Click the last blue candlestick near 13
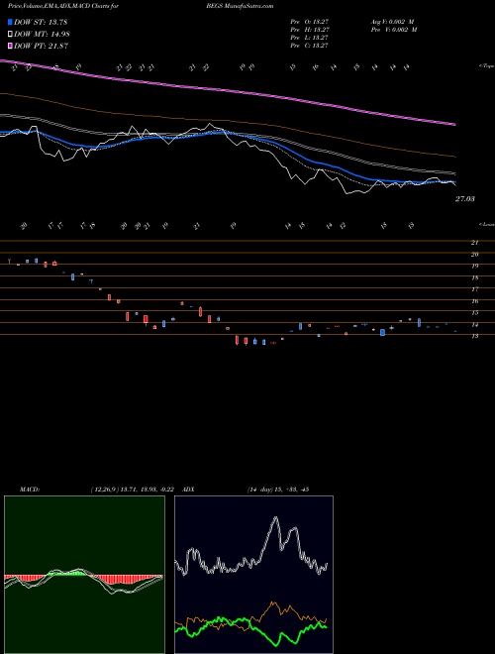The width and height of the screenshot is (495, 654). tap(455, 331)
